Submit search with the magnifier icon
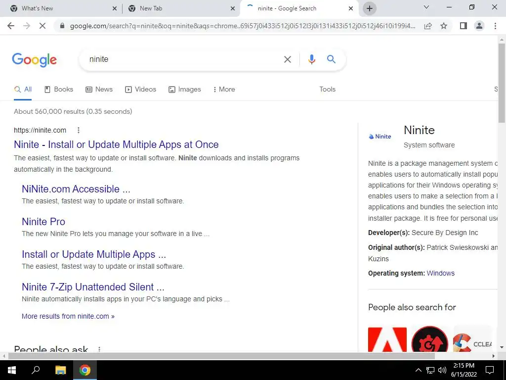Image resolution: width=506 pixels, height=380 pixels. (331, 59)
